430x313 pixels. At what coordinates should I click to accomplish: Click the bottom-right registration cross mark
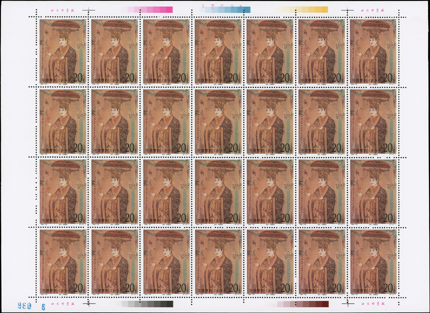pos(347,304)
